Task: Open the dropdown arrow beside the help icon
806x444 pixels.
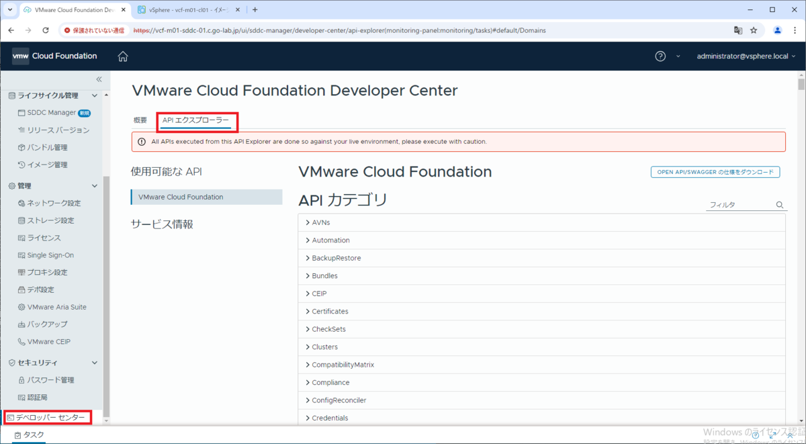Action: click(x=678, y=56)
